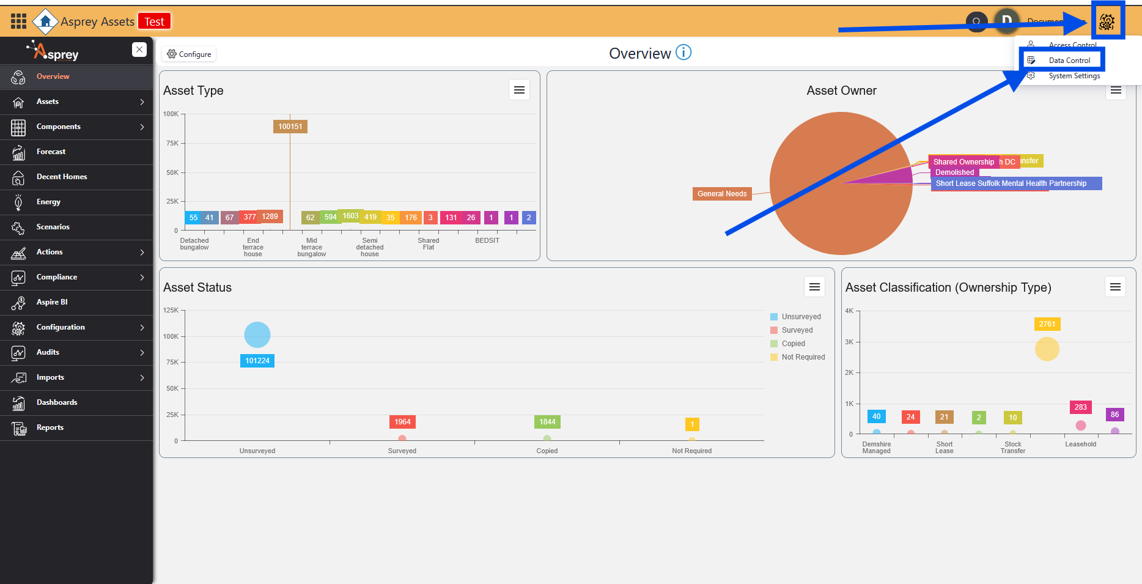1142x584 pixels.
Task: Toggle Copied series in legend
Action: coord(787,344)
